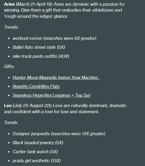Click the Trends: label under Aries

pyautogui.click(x=11, y=27)
